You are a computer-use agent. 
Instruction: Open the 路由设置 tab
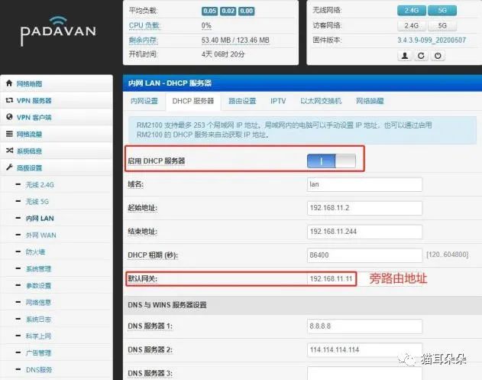point(242,101)
